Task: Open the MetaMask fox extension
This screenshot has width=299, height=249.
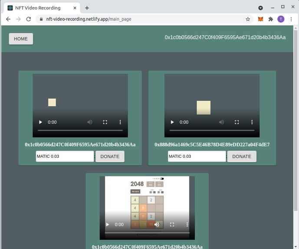Action: tap(260, 19)
